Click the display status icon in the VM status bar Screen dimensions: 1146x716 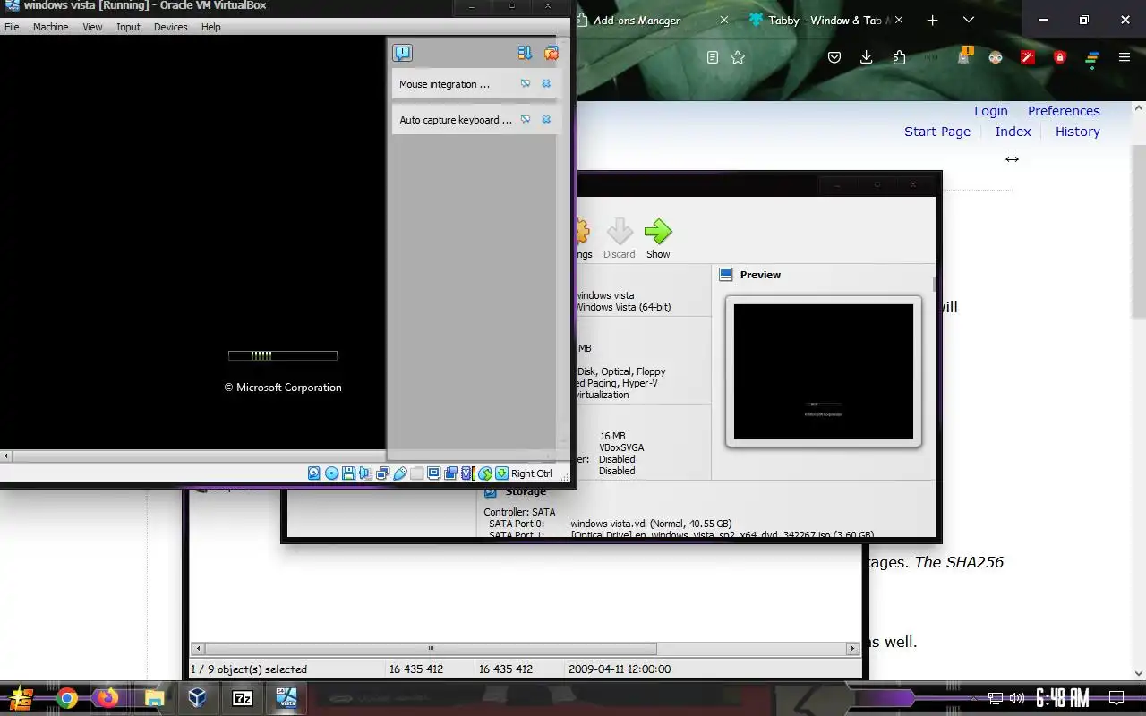tap(433, 473)
